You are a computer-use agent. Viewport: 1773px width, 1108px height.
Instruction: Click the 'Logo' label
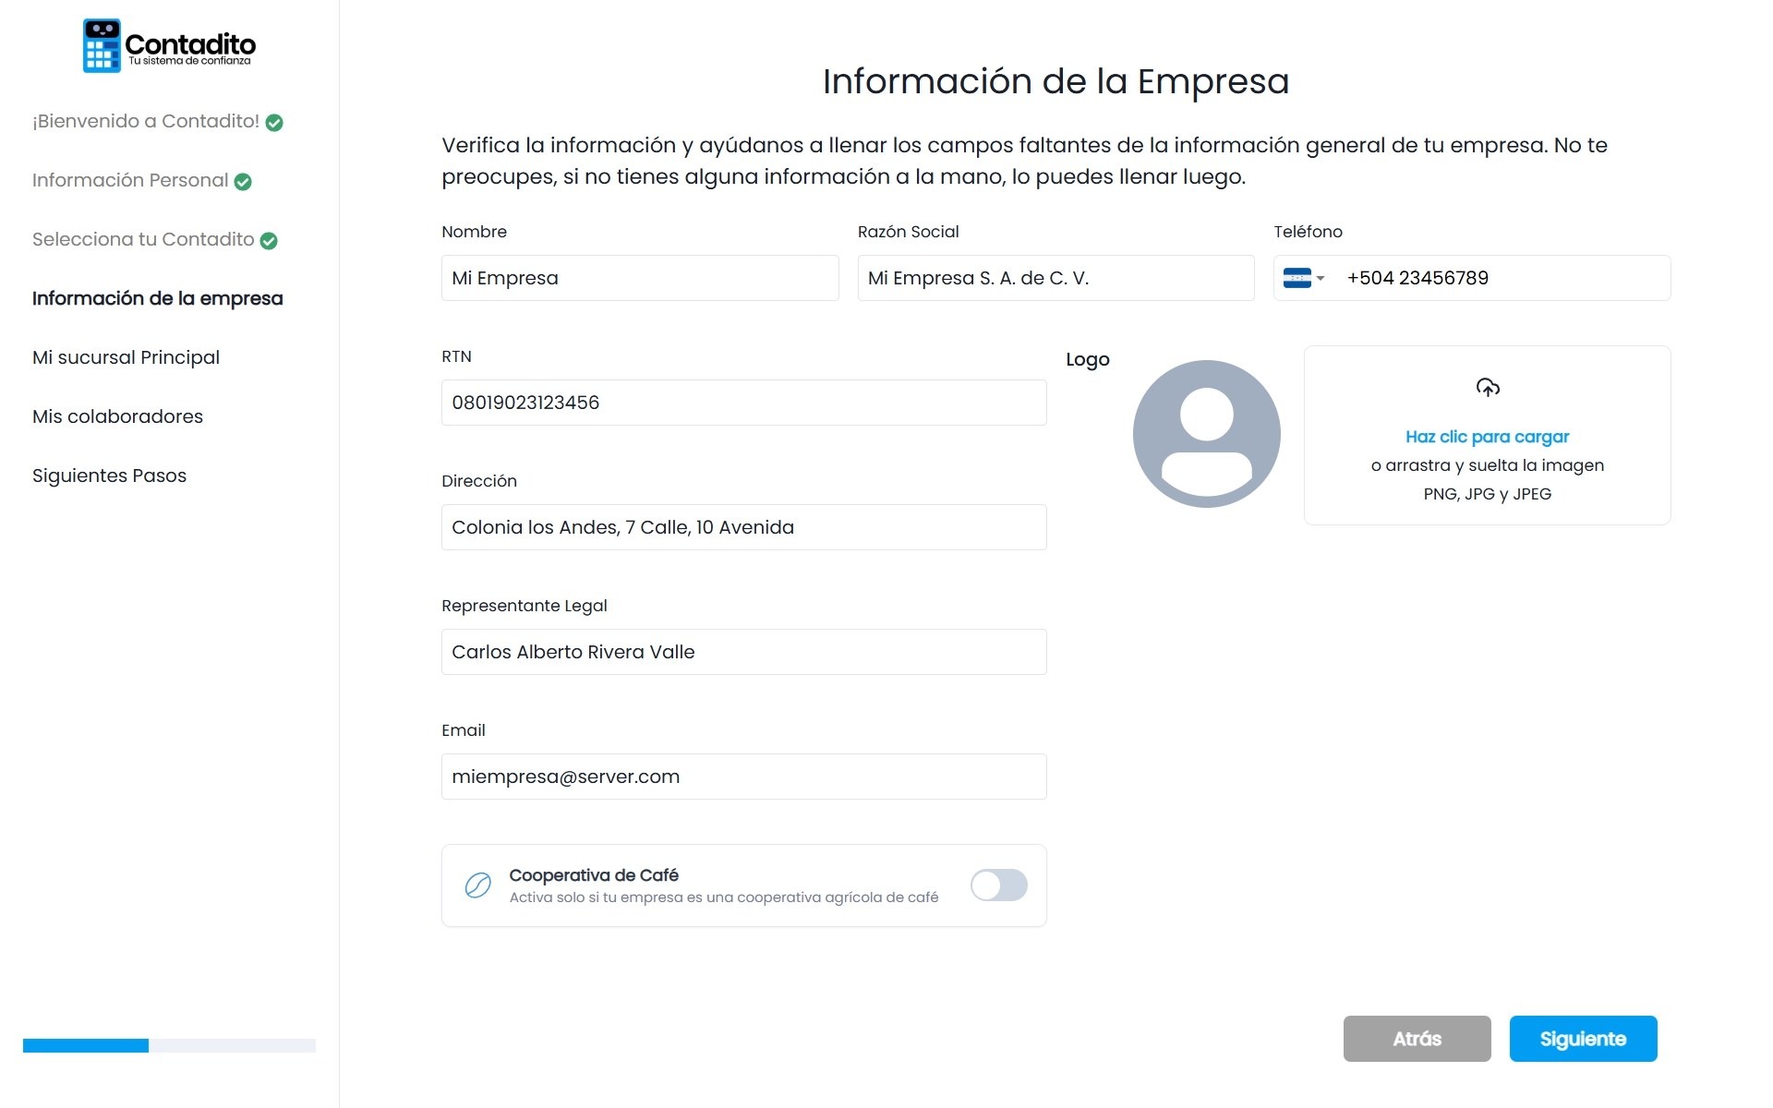coord(1088,359)
